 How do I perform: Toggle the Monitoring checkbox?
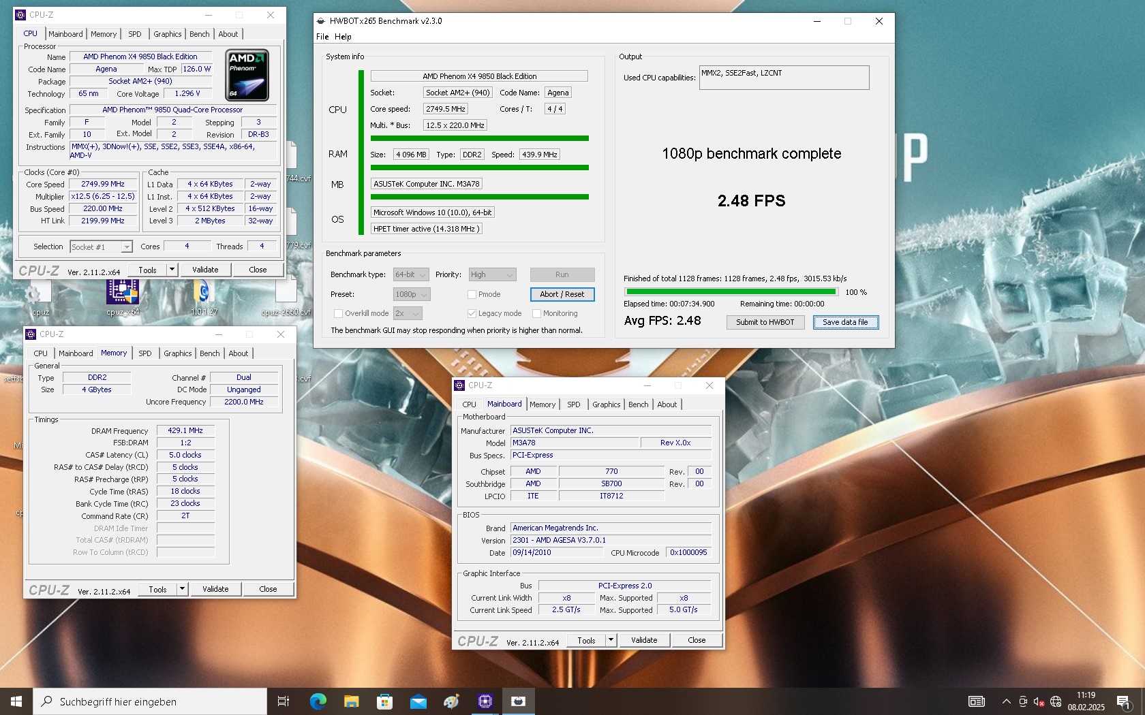click(536, 313)
